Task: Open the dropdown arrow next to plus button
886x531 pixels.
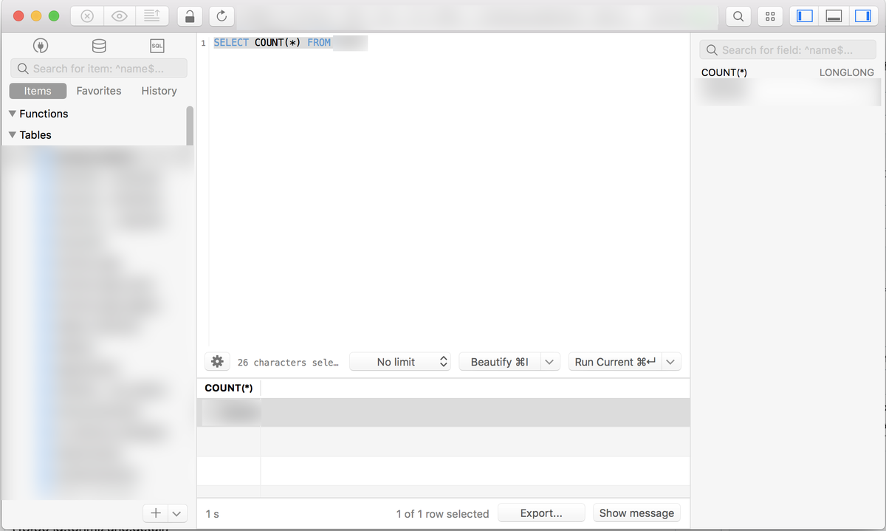Action: coord(178,513)
